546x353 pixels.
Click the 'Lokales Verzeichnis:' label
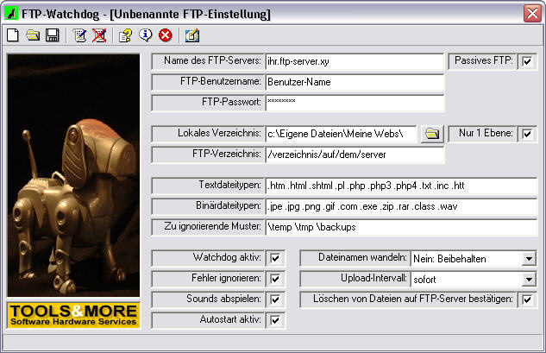coord(219,133)
